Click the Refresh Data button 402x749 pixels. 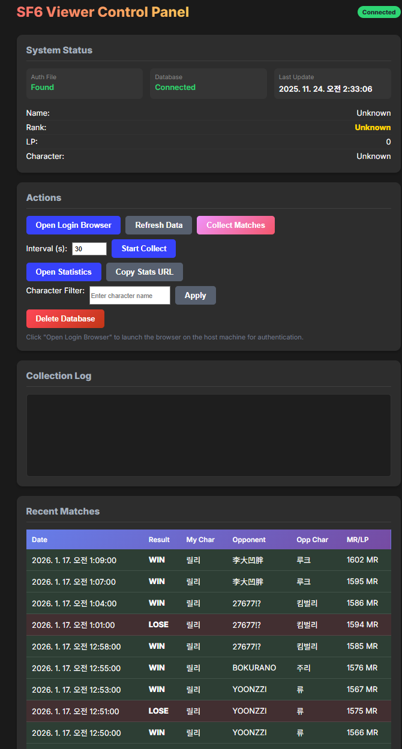(158, 225)
